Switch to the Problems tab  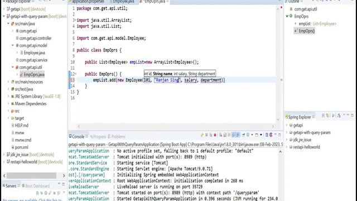(x=117, y=136)
